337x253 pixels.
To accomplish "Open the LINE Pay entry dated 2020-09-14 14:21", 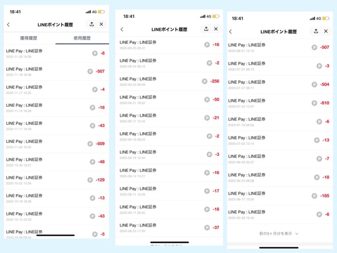I will tap(169, 173).
